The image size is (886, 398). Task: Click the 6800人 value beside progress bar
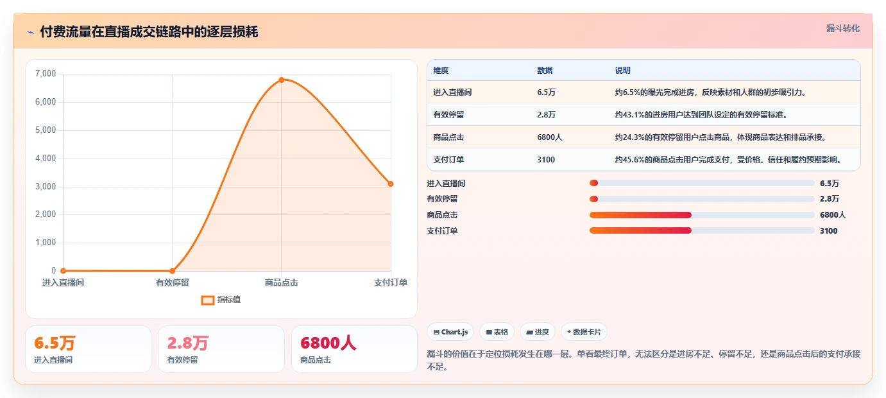tap(833, 215)
